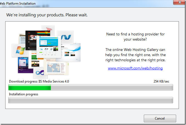Image resolution: width=186 pixels, height=125 pixels.
Task: Click the Download progress IIS Media Services label
Action: click(x=39, y=81)
